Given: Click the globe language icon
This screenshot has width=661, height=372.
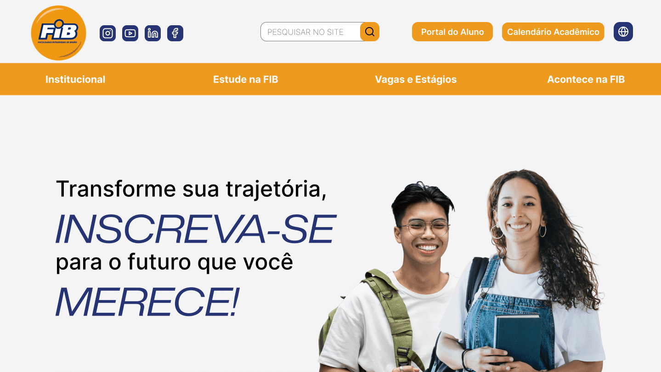Looking at the screenshot, I should 623,32.
